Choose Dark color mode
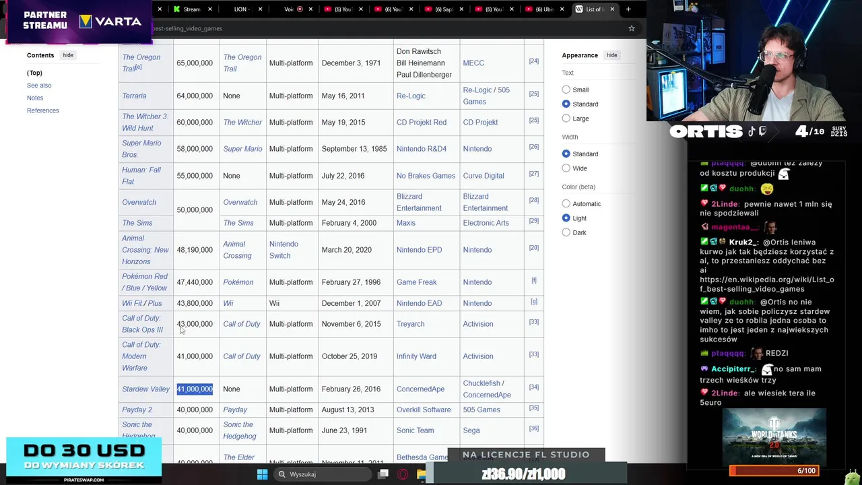 coord(566,232)
